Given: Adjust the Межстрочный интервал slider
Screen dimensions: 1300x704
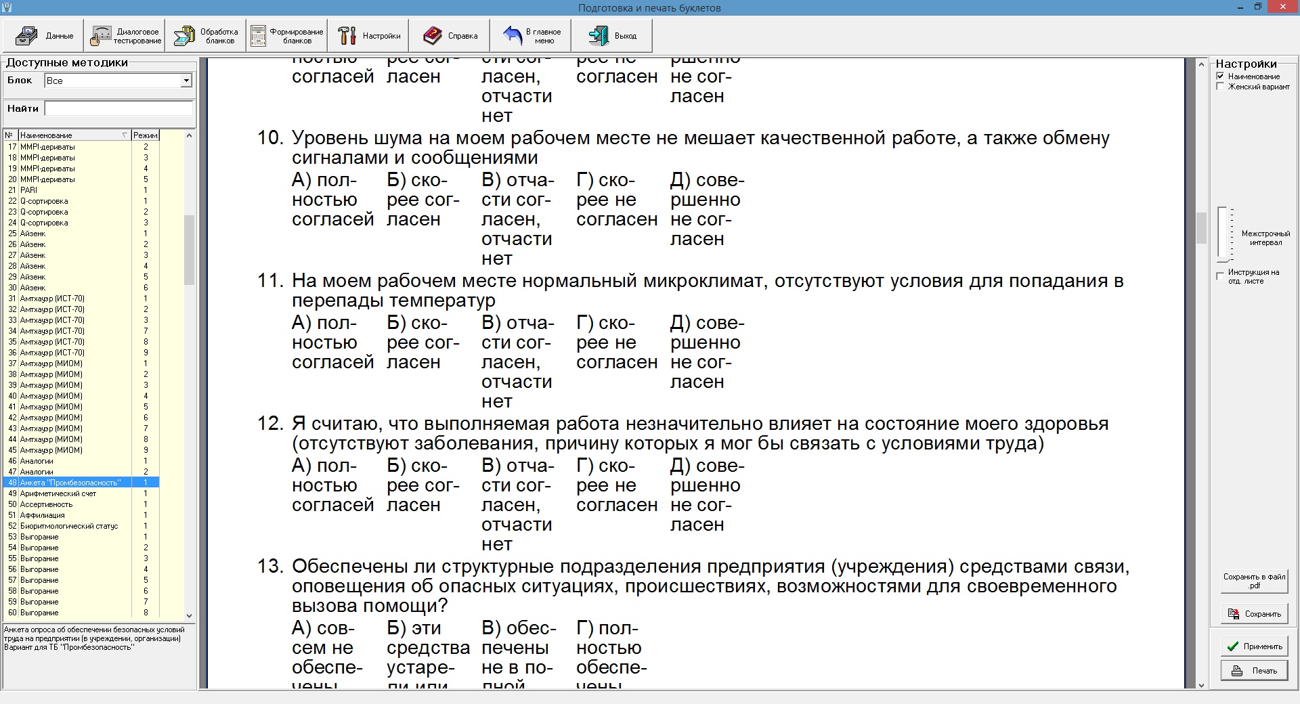Looking at the screenshot, I should [x=1223, y=259].
